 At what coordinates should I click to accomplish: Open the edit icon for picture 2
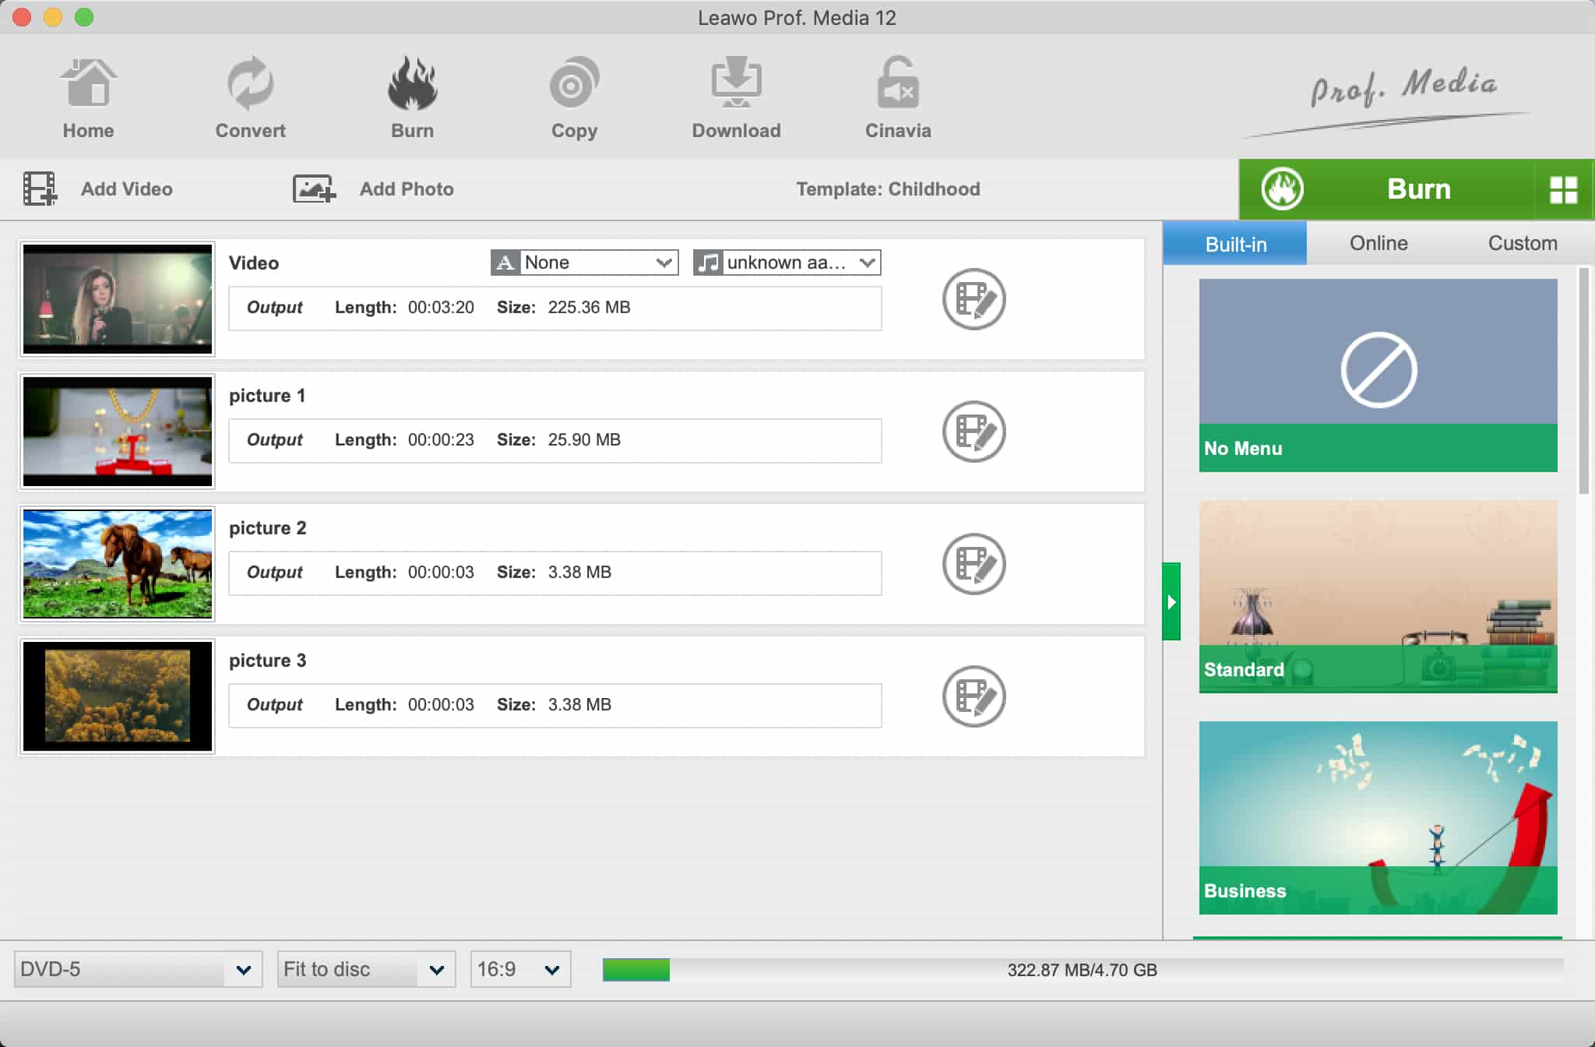click(x=974, y=564)
